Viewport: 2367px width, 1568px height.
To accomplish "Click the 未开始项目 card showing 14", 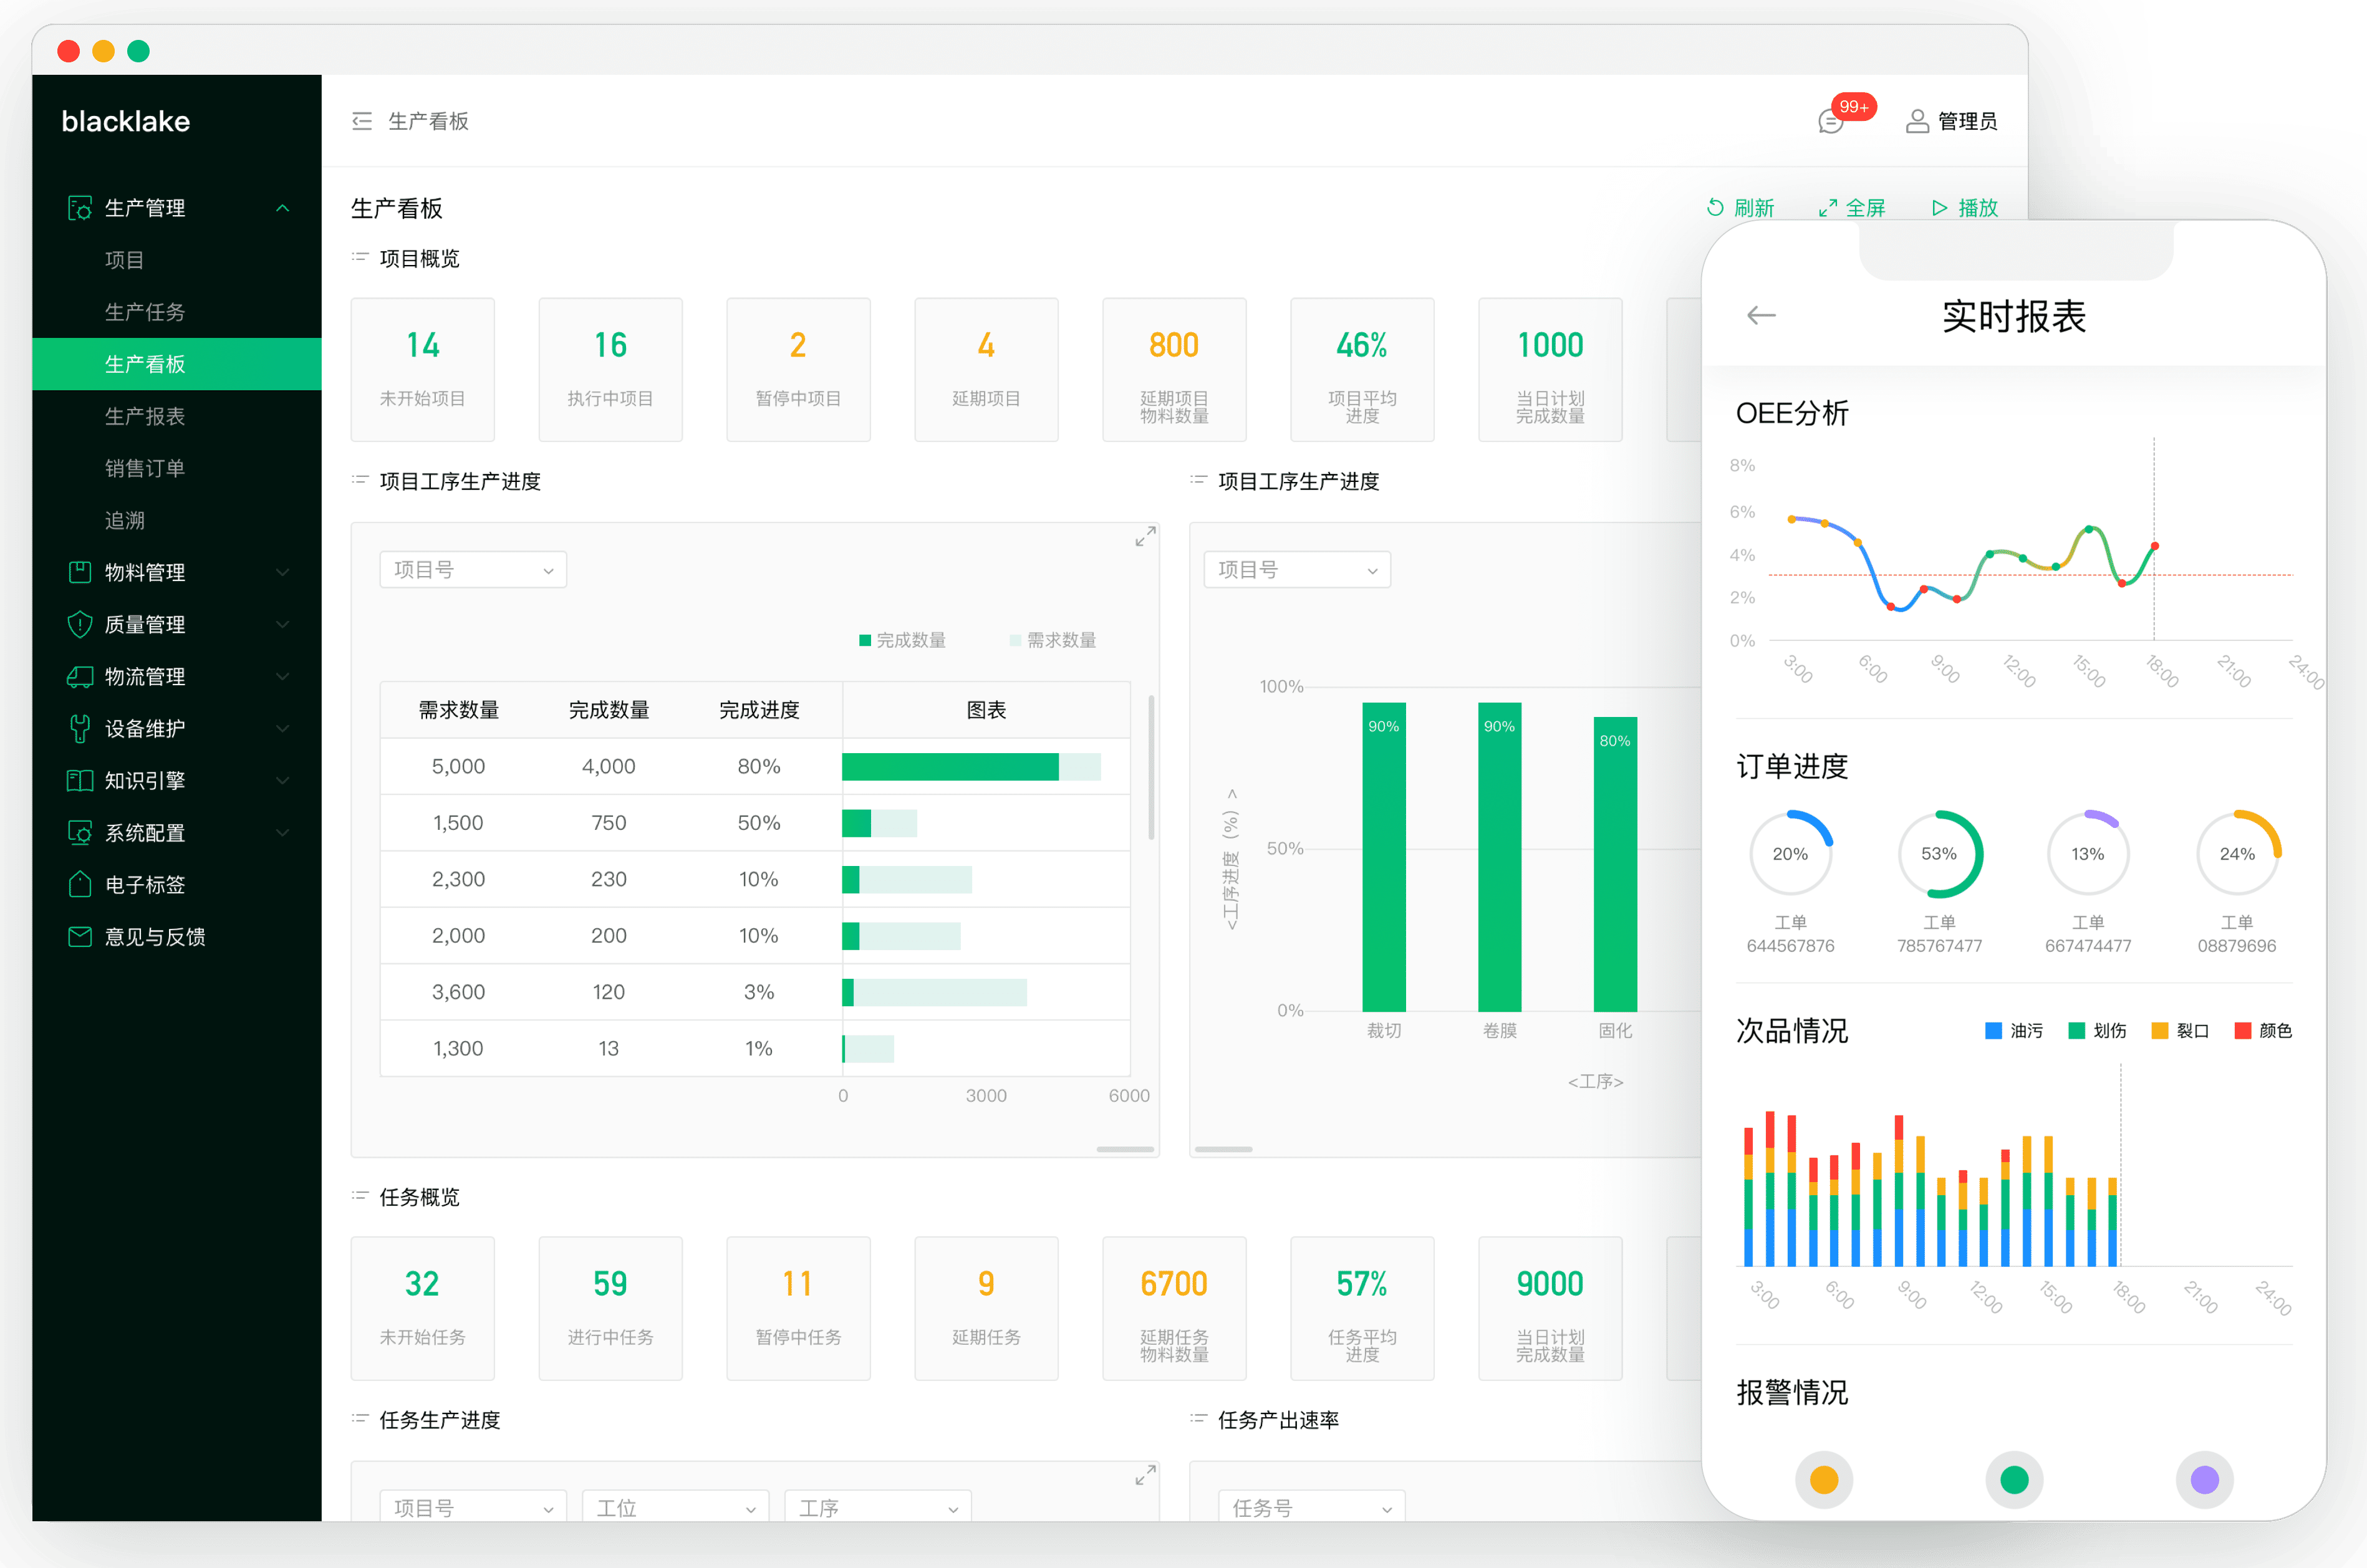I will pyautogui.click(x=422, y=369).
